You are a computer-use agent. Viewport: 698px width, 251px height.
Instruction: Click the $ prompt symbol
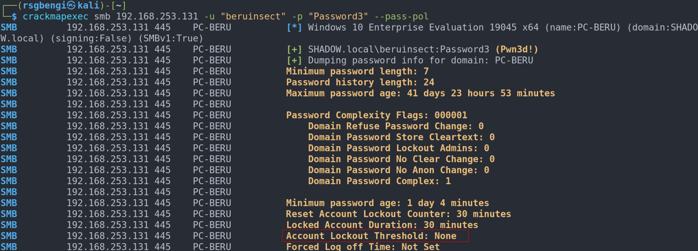[14, 17]
